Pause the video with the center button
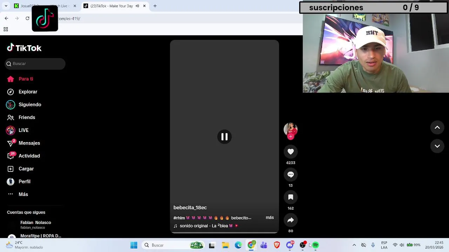Screen dimensions: 449x252 [224, 137]
